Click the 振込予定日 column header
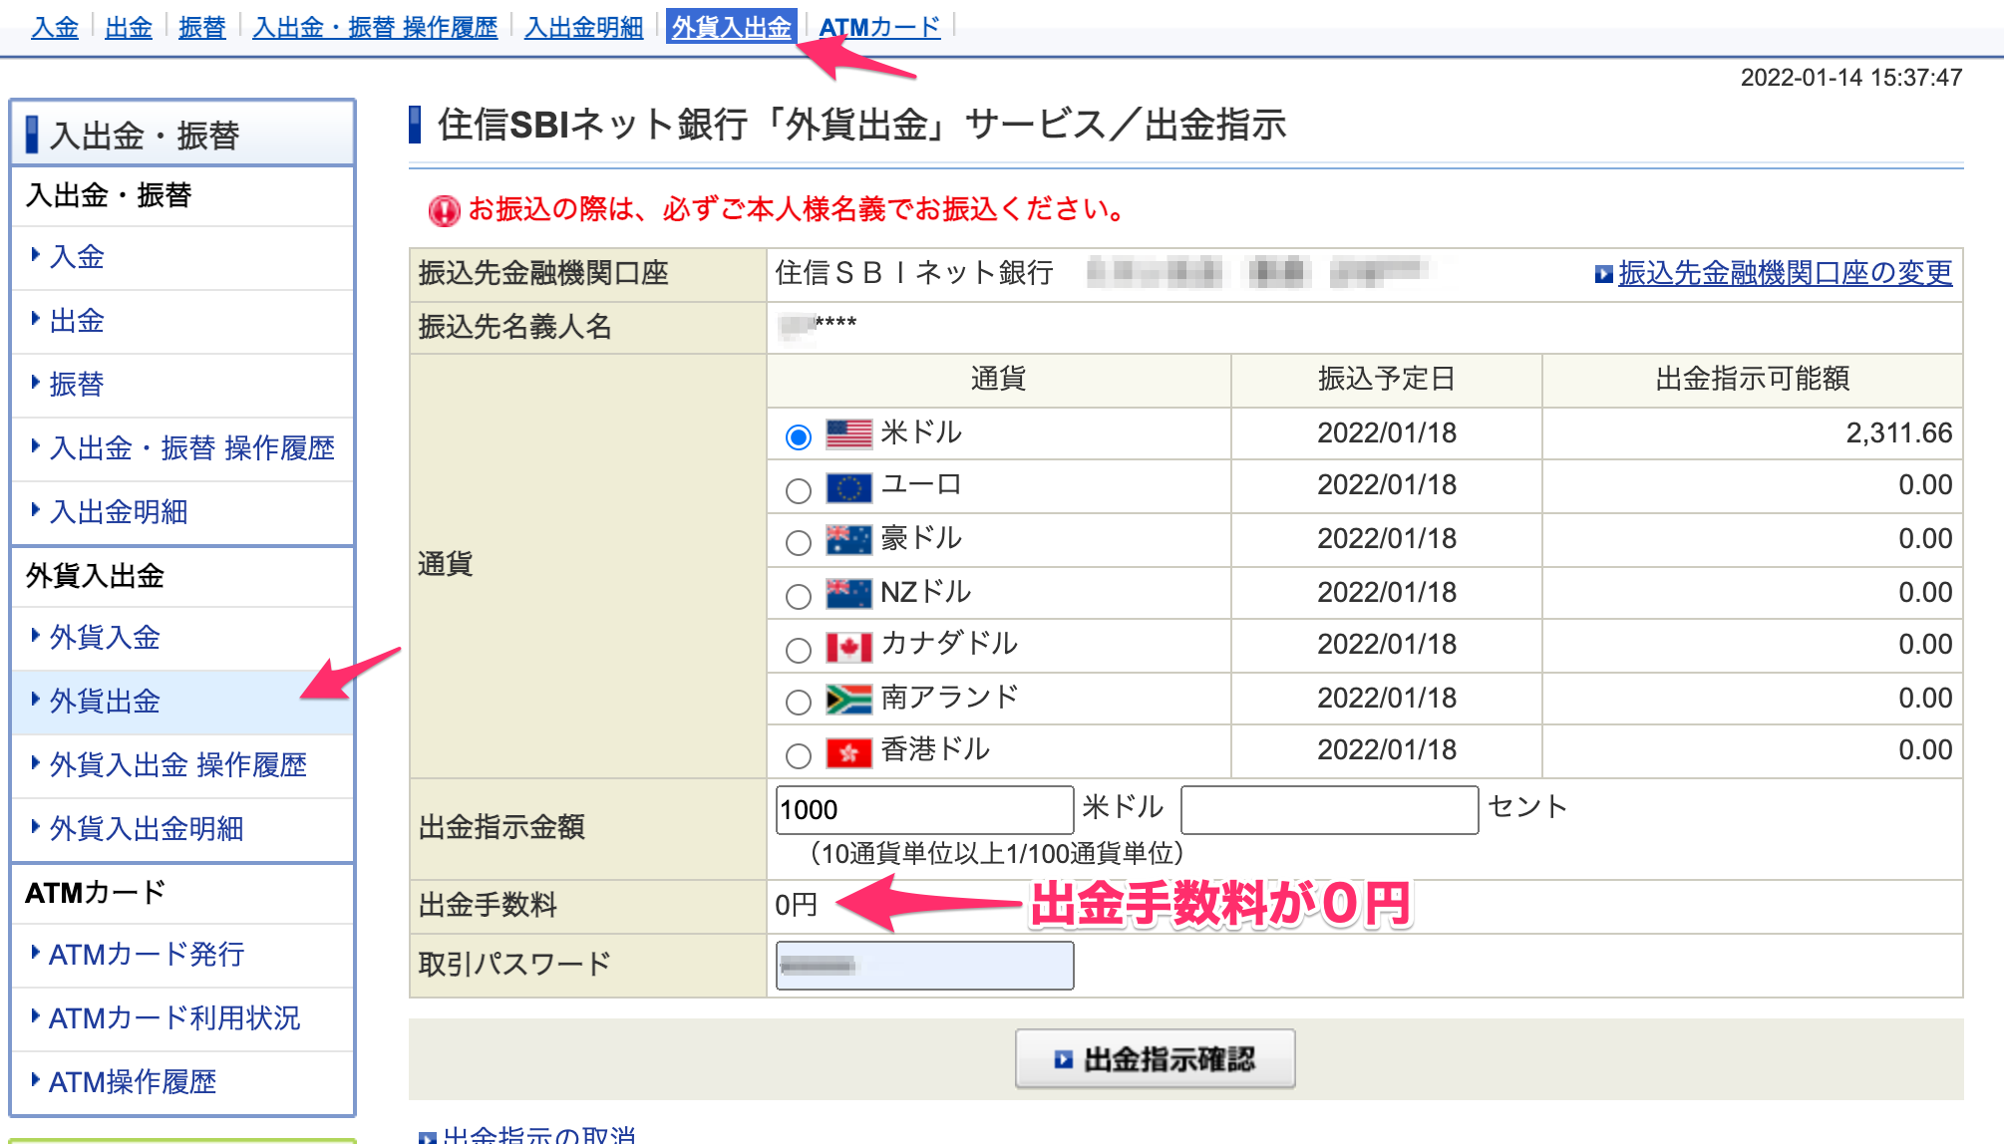2004x1144 pixels. (x=1386, y=380)
